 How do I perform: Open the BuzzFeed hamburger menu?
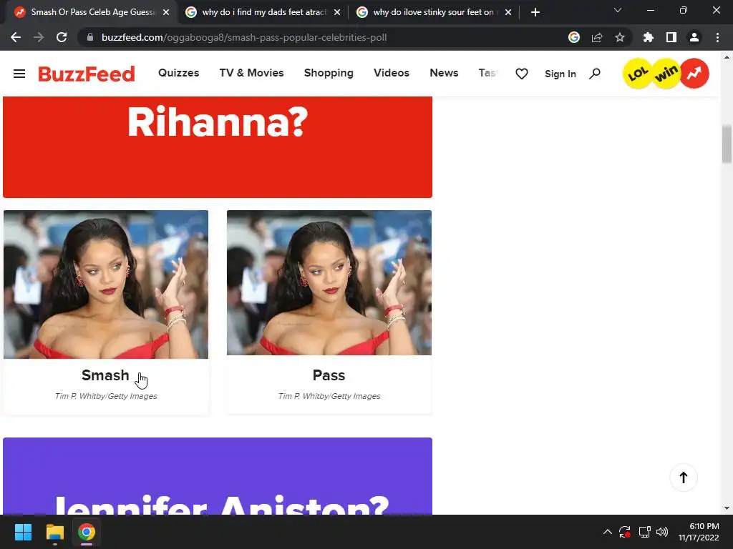pos(19,74)
